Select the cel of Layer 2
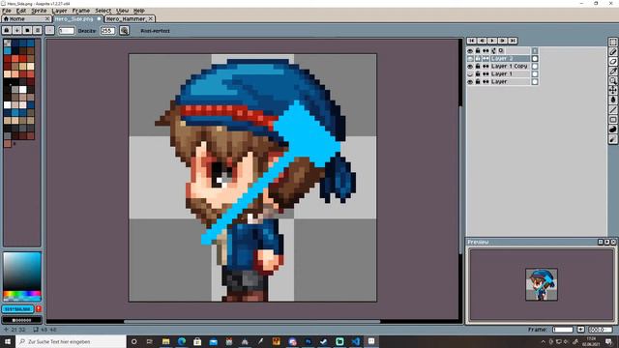Image resolution: width=619 pixels, height=348 pixels. (535, 58)
